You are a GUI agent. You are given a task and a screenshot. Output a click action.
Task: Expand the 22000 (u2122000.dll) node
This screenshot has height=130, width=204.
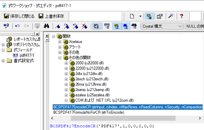point(66,68)
